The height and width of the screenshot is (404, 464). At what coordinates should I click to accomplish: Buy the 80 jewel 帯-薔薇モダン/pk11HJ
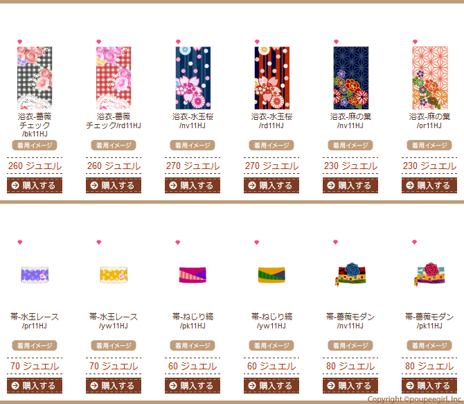(429, 385)
